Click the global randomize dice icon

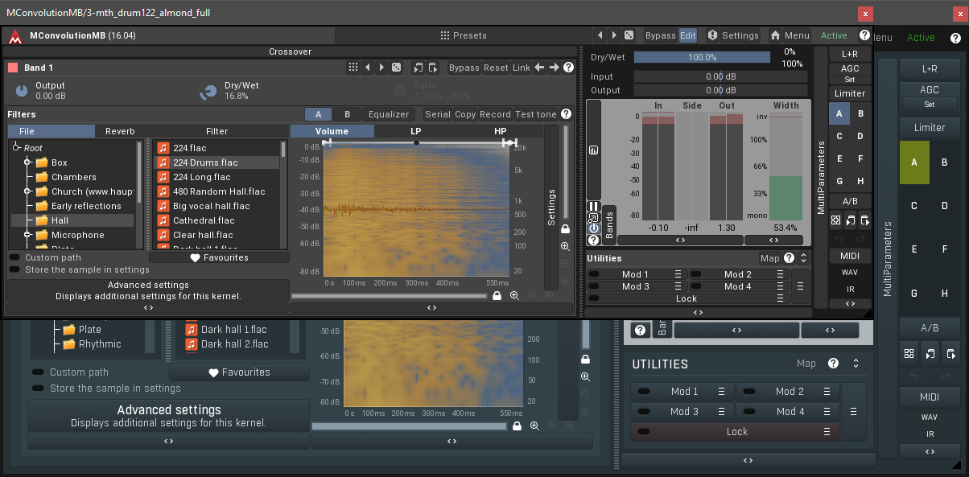click(x=629, y=35)
